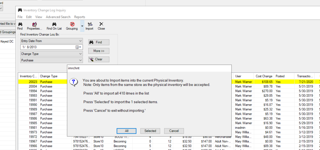Image resolution: width=320 pixels, height=150 pixels.
Task: Click the Inventory Change Log Inquiry title icon
Action: tap(20, 10)
